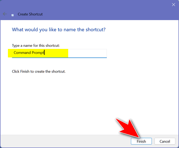The height and width of the screenshot is (148, 179).
Task: Click the word Prompt in the name field
Action: 38,53
